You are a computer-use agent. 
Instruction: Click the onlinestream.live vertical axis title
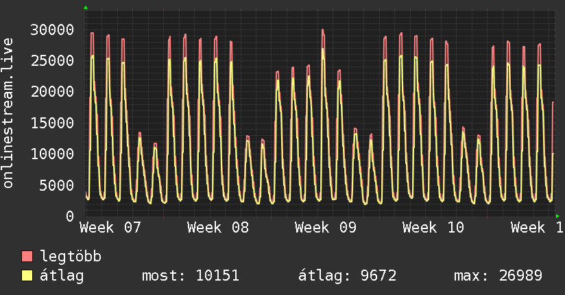(8, 113)
